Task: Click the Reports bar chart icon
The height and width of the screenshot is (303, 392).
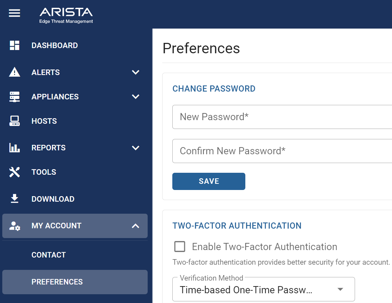Action: click(x=15, y=148)
